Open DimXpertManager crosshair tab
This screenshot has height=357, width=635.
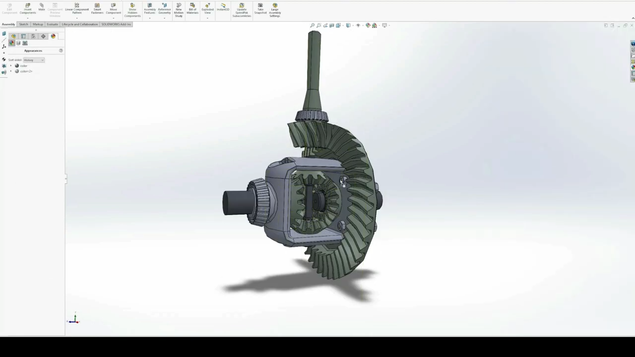(43, 36)
